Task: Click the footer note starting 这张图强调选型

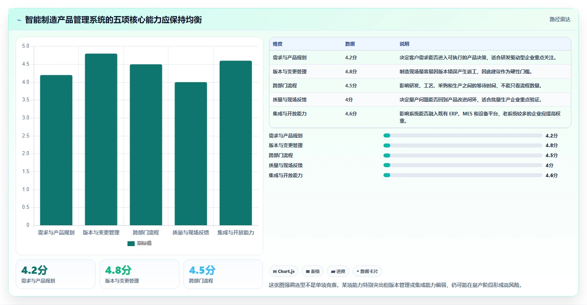Action: coord(395,285)
